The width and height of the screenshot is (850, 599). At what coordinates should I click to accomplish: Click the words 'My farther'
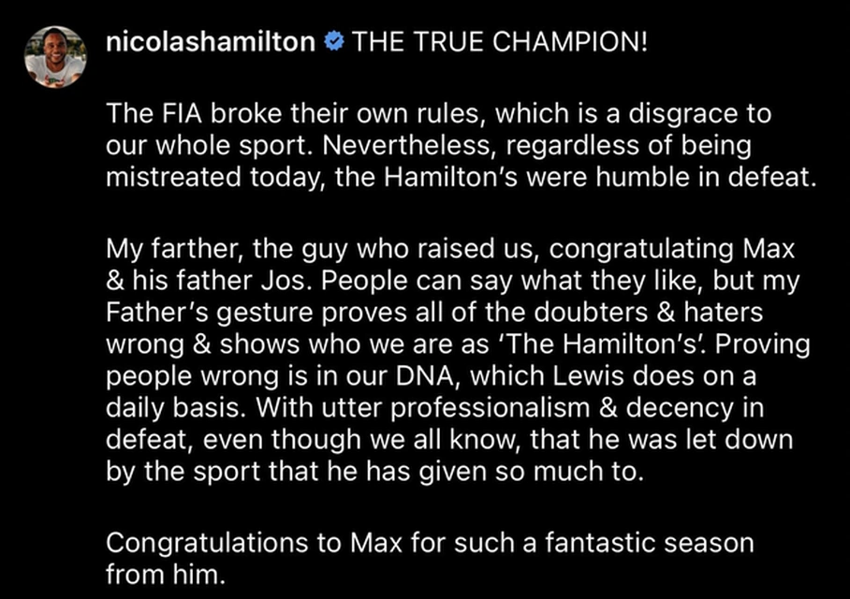[173, 248]
